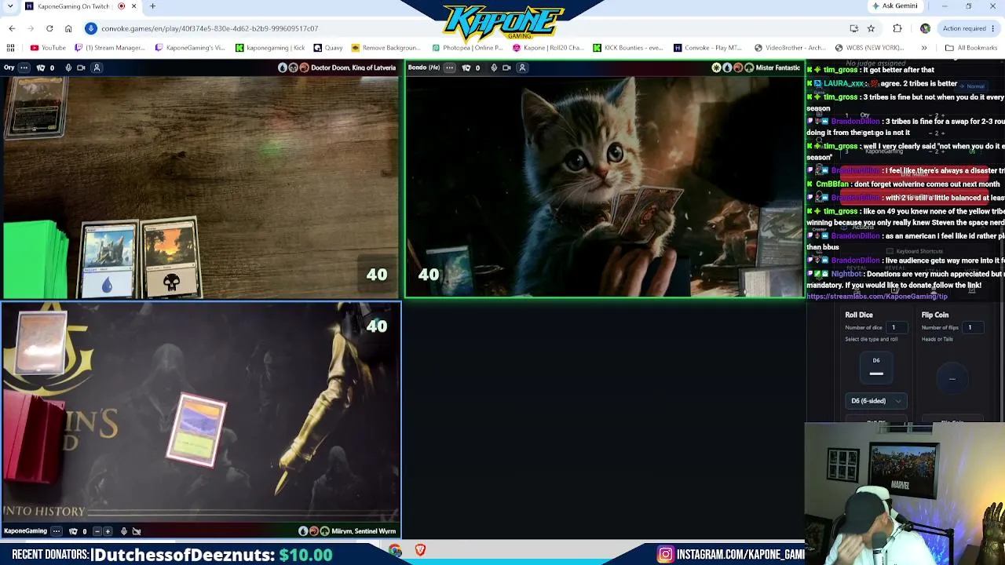1005x565 pixels.
Task: Open the browser extensions puzzle icon
Action: click(897, 28)
